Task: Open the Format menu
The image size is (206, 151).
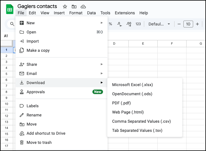Action: coord(76,13)
